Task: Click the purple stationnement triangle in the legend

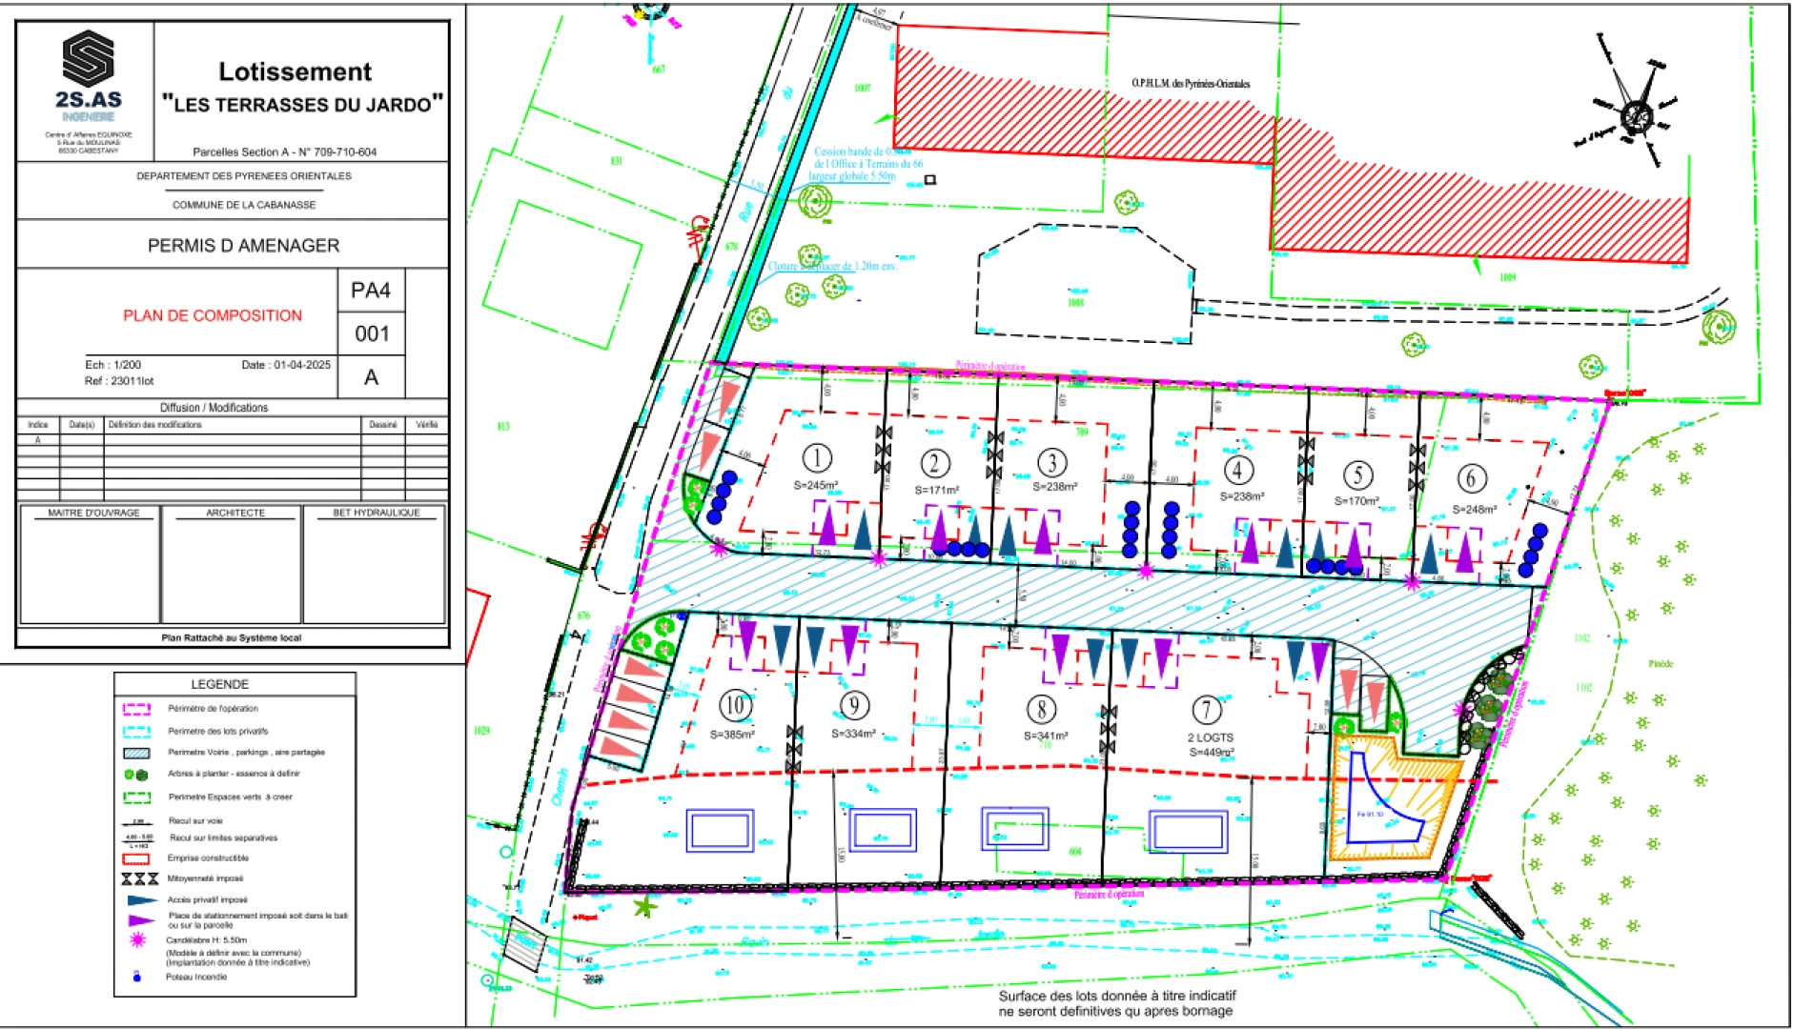Action: tap(141, 920)
